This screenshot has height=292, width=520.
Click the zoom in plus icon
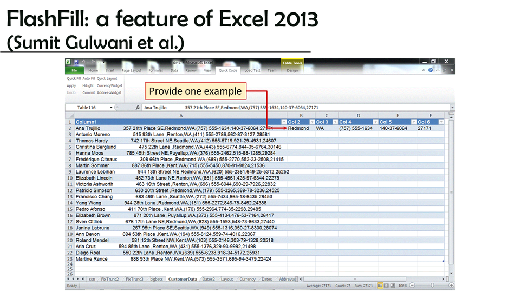pyautogui.click(x=451, y=286)
